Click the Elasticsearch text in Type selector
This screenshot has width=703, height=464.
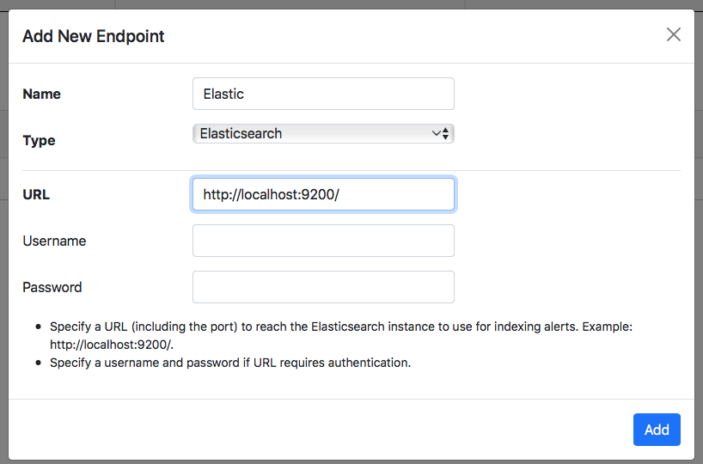241,133
